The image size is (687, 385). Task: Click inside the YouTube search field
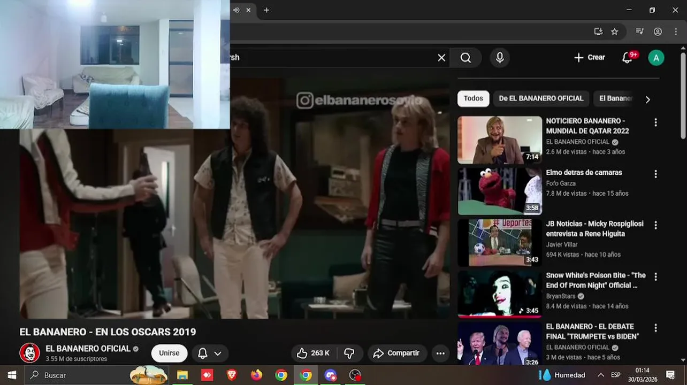(x=332, y=58)
